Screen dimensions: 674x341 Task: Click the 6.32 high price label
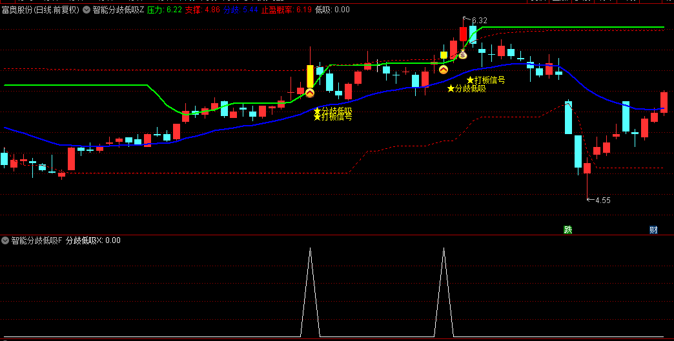click(x=479, y=21)
